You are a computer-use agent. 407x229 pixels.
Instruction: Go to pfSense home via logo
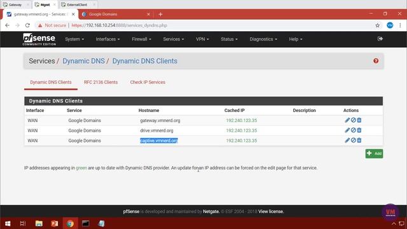(39, 39)
